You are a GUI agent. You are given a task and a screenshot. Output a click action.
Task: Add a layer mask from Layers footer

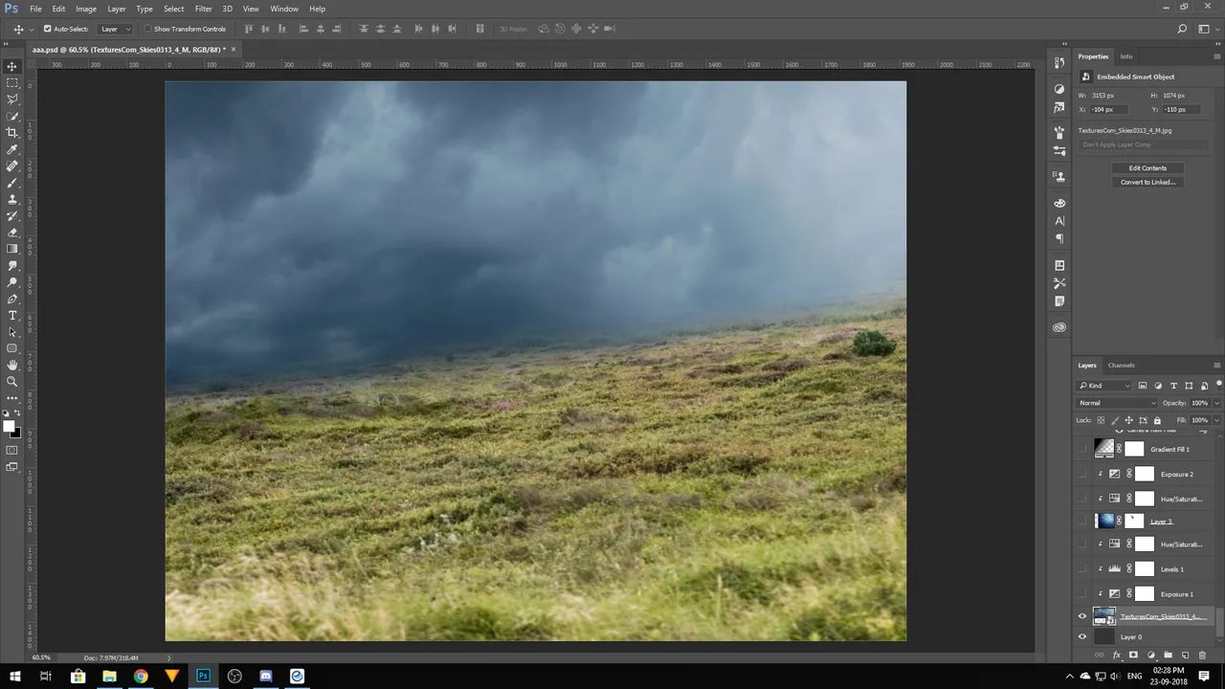point(1133,656)
